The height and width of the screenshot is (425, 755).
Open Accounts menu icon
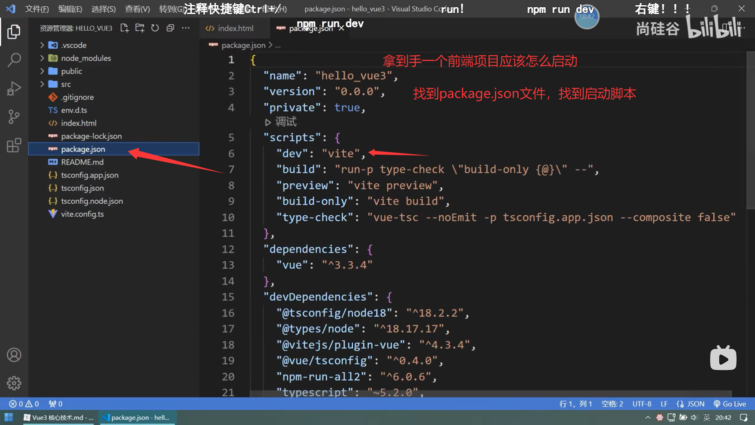click(x=14, y=355)
